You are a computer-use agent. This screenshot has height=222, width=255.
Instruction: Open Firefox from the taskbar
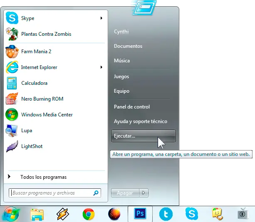114,214
